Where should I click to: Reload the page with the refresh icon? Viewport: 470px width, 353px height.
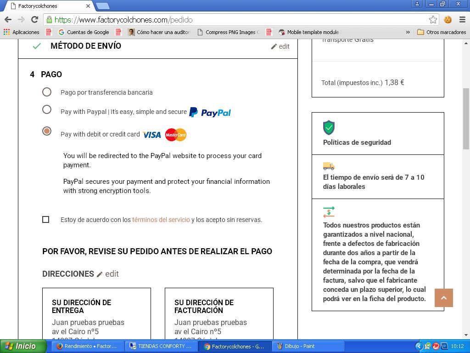(35, 20)
